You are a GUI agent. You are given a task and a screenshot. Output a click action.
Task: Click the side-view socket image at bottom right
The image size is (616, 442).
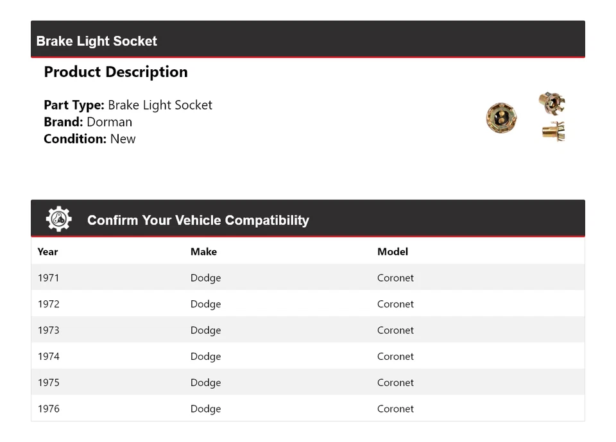(553, 132)
